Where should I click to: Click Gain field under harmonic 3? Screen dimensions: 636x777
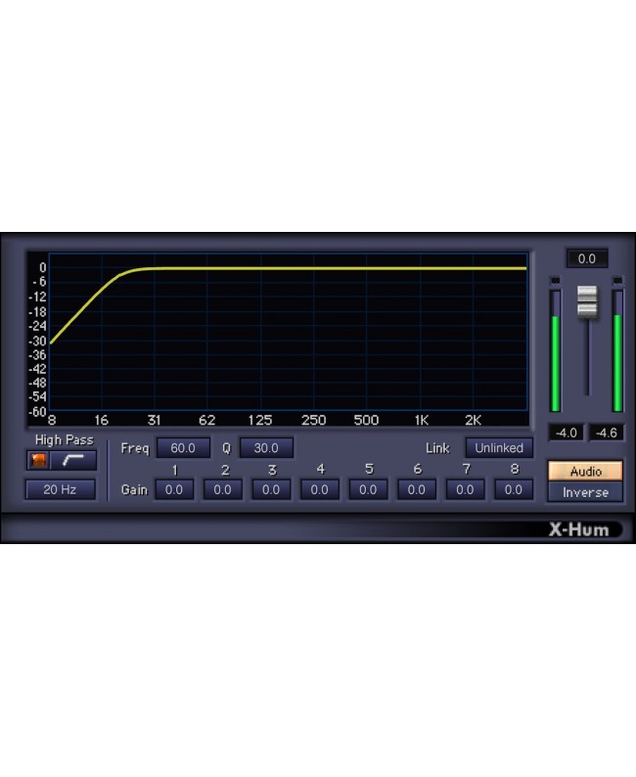271,489
